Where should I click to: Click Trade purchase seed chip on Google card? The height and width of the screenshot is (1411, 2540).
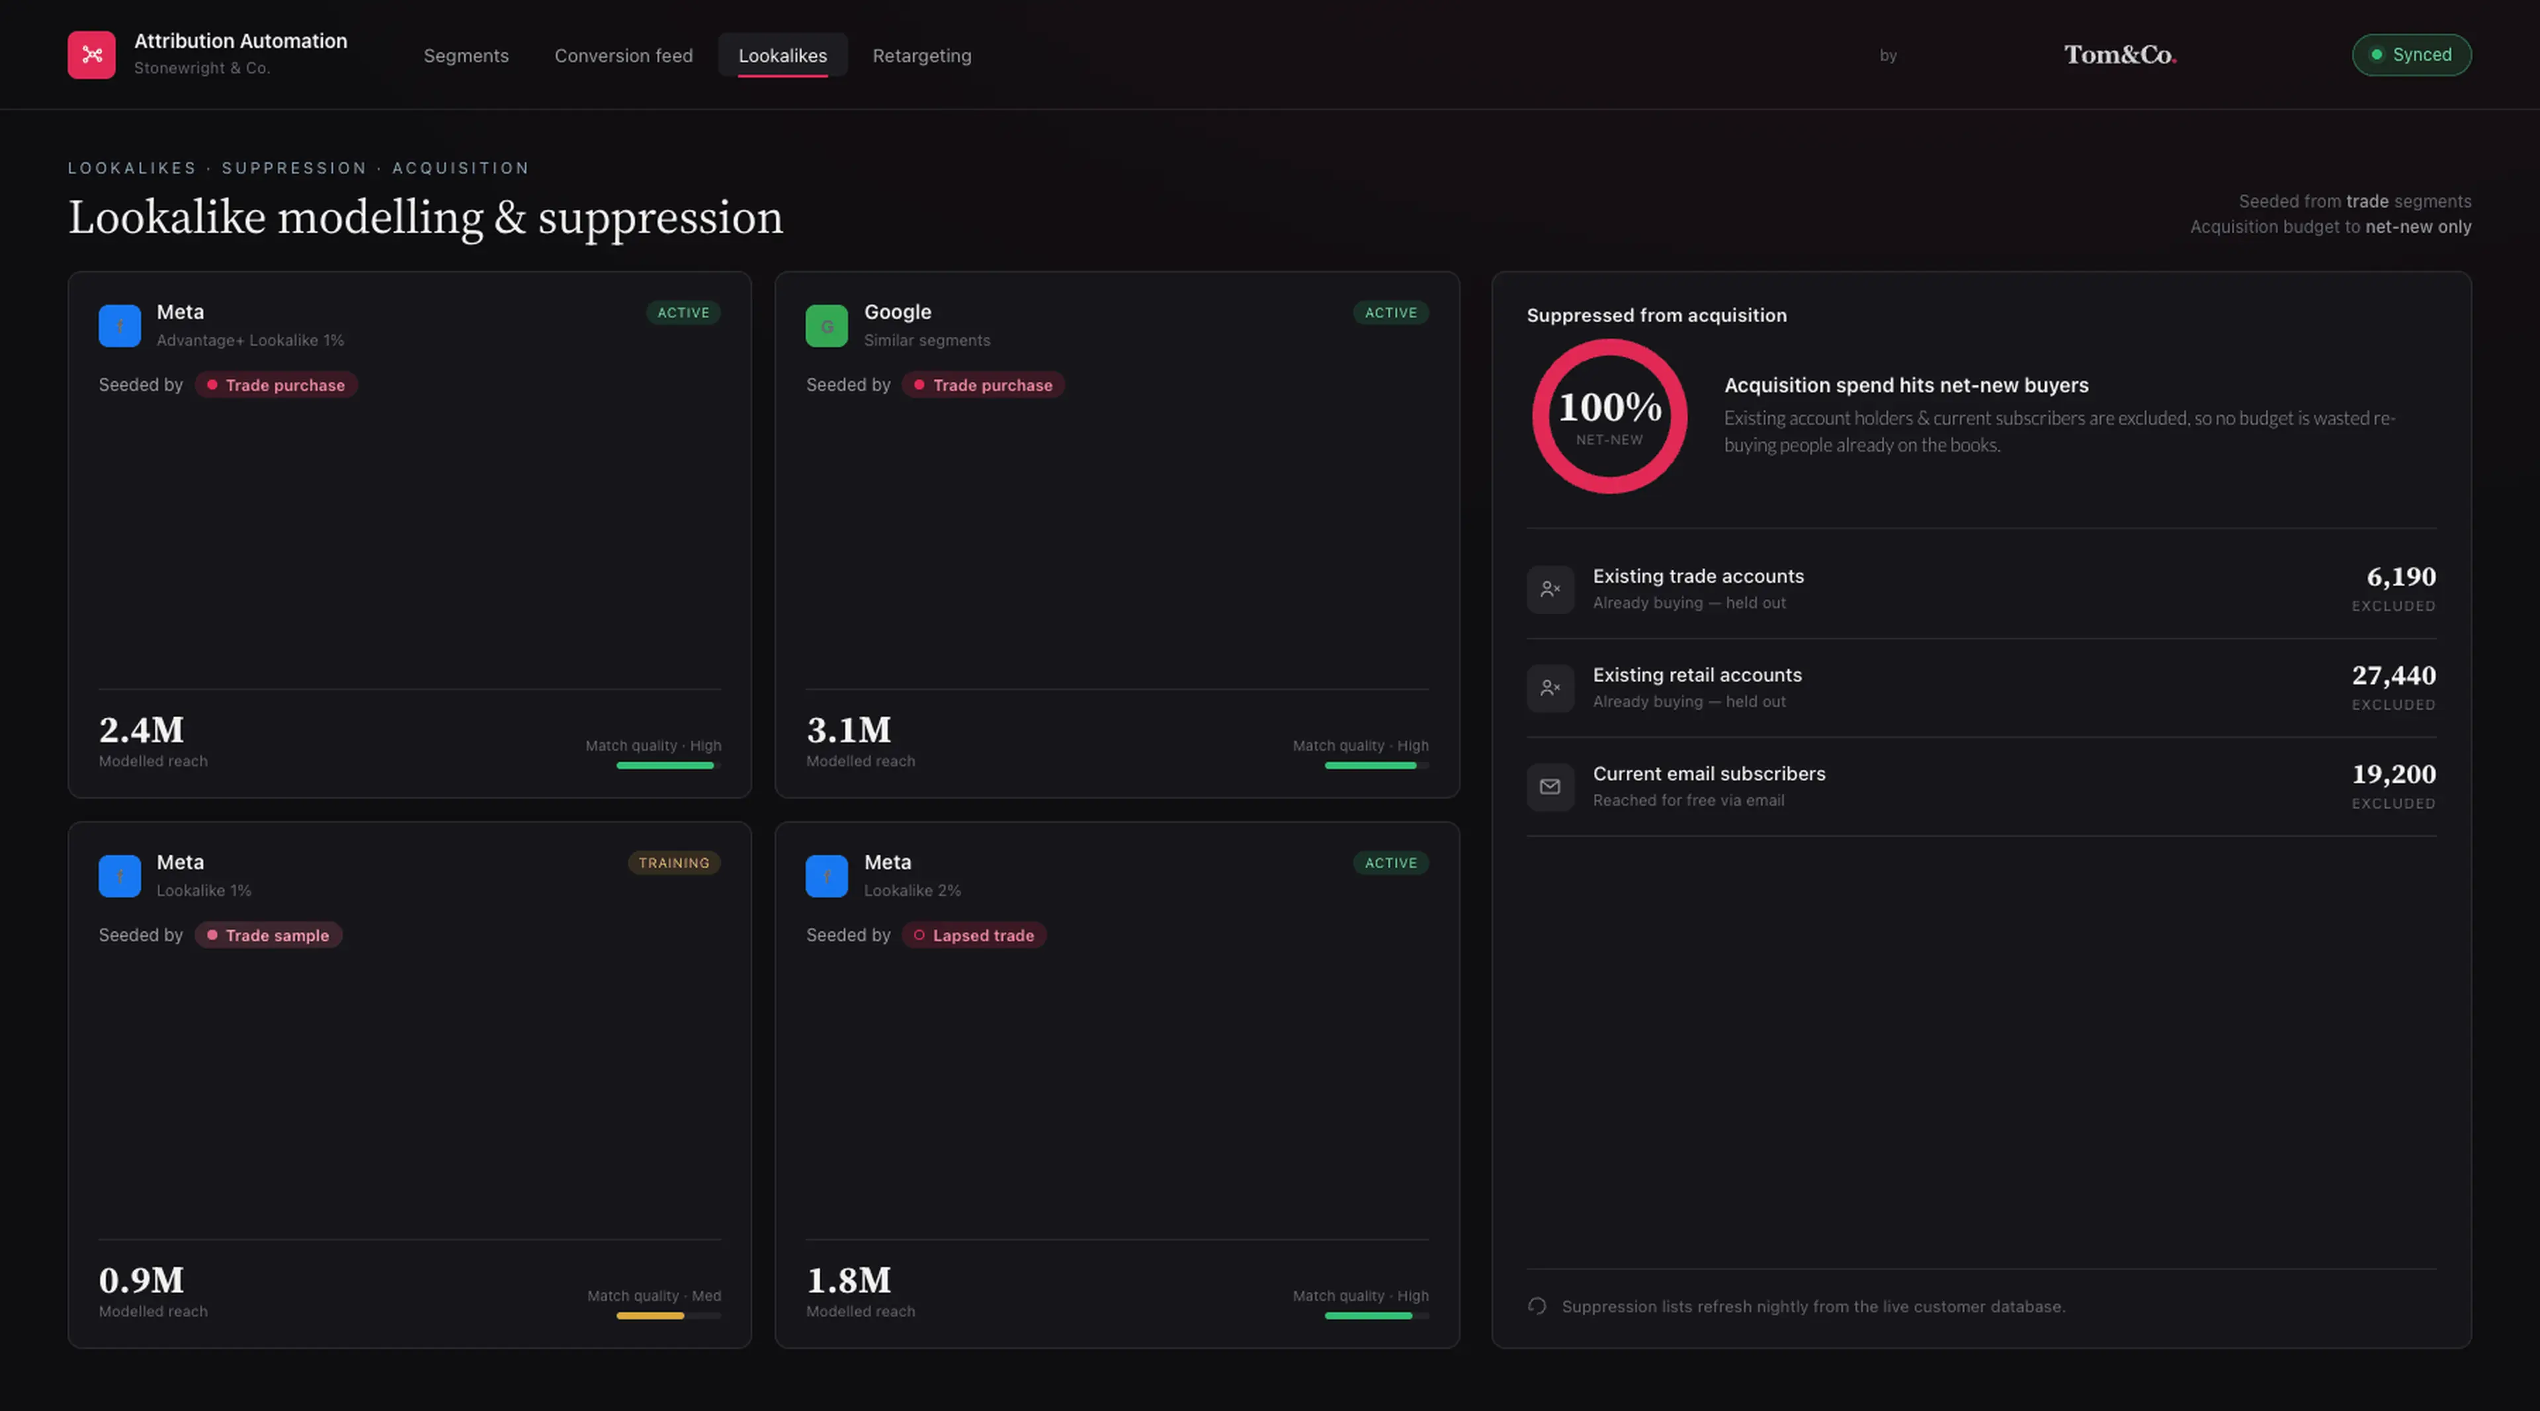tap(983, 384)
